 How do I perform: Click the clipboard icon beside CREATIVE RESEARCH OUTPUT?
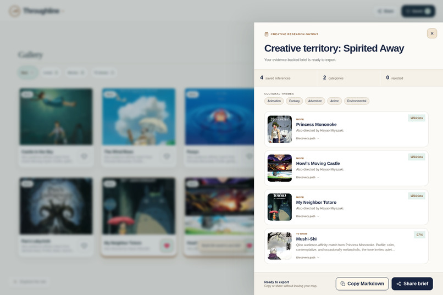266,34
